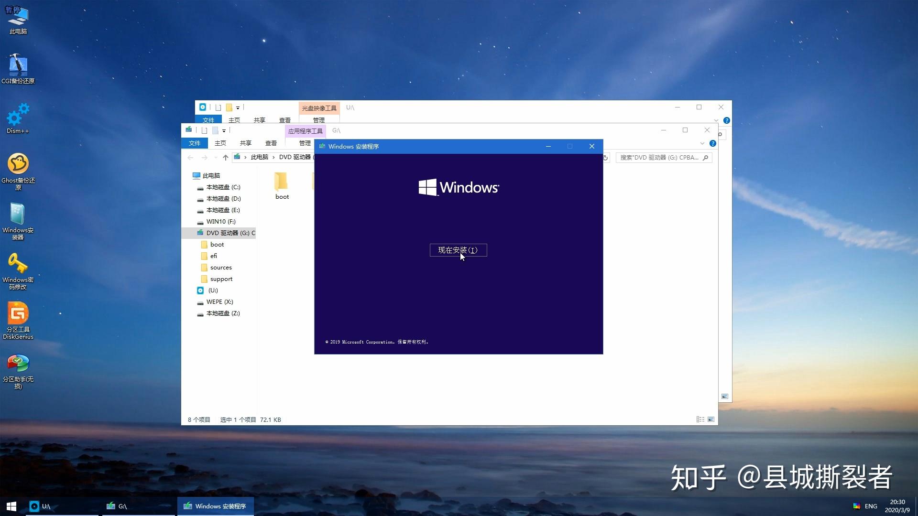Click the 现在安装(I) button
Screen dimensions: 918x516
458,250
